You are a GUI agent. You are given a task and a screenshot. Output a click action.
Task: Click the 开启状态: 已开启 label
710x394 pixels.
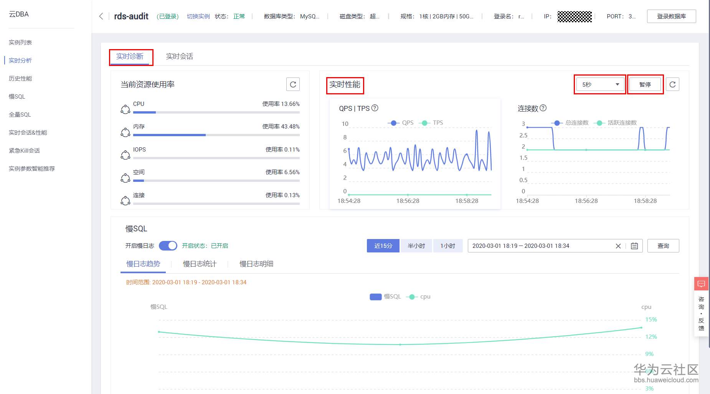click(205, 246)
